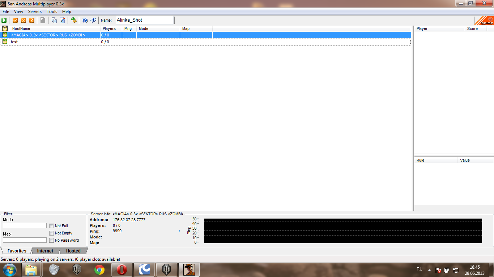Sort servers by HostName column header
The image size is (494, 277).
55,28
